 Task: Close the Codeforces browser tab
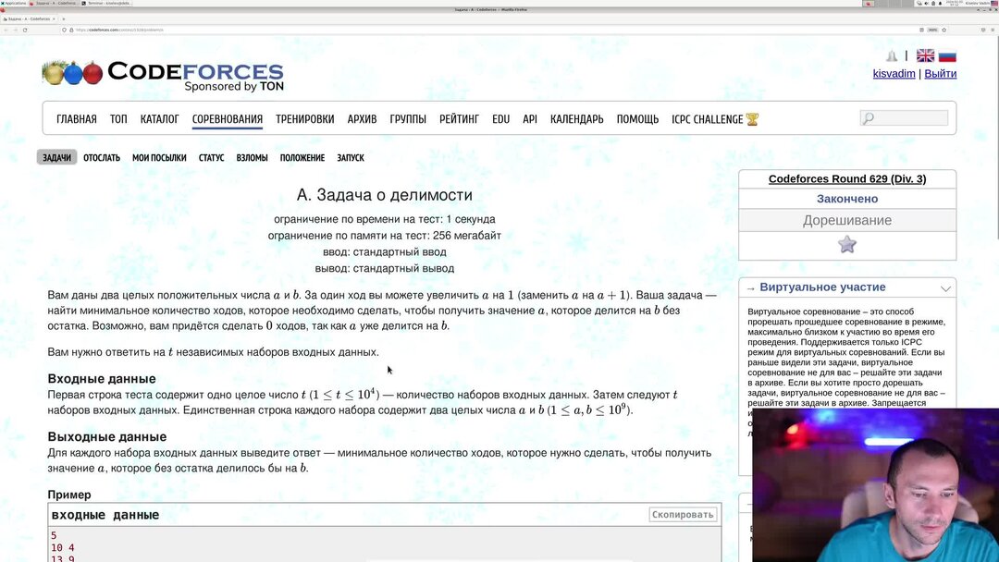(x=55, y=19)
